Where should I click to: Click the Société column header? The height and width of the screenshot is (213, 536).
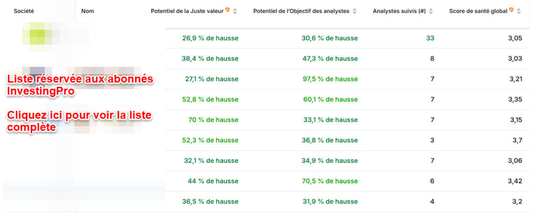24,11
